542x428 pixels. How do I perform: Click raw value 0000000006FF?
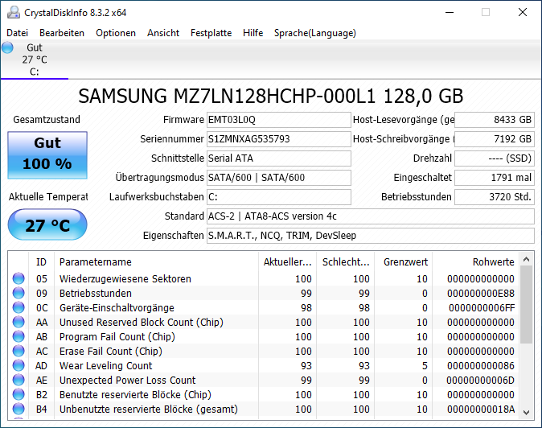(x=482, y=307)
